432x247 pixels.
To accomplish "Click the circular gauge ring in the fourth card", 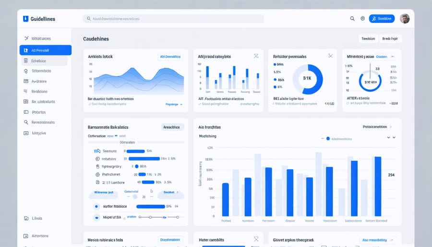I will [370, 81].
